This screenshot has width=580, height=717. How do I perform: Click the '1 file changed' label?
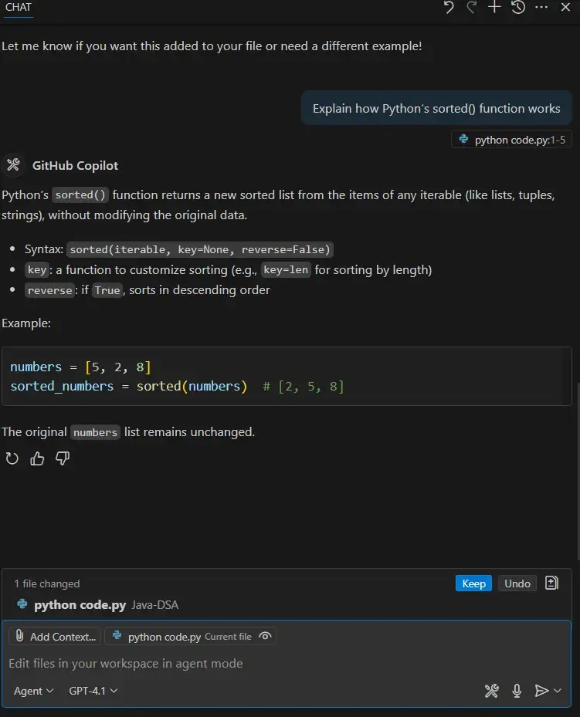coord(47,583)
